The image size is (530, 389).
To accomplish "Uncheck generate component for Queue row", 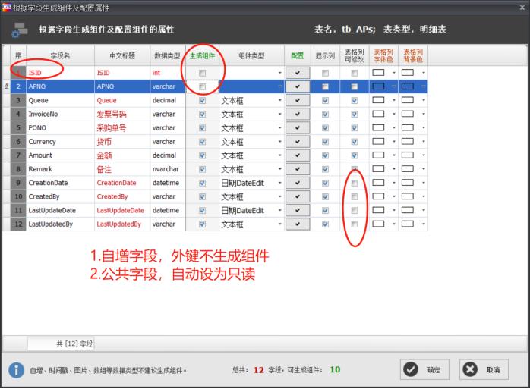I will point(202,100).
